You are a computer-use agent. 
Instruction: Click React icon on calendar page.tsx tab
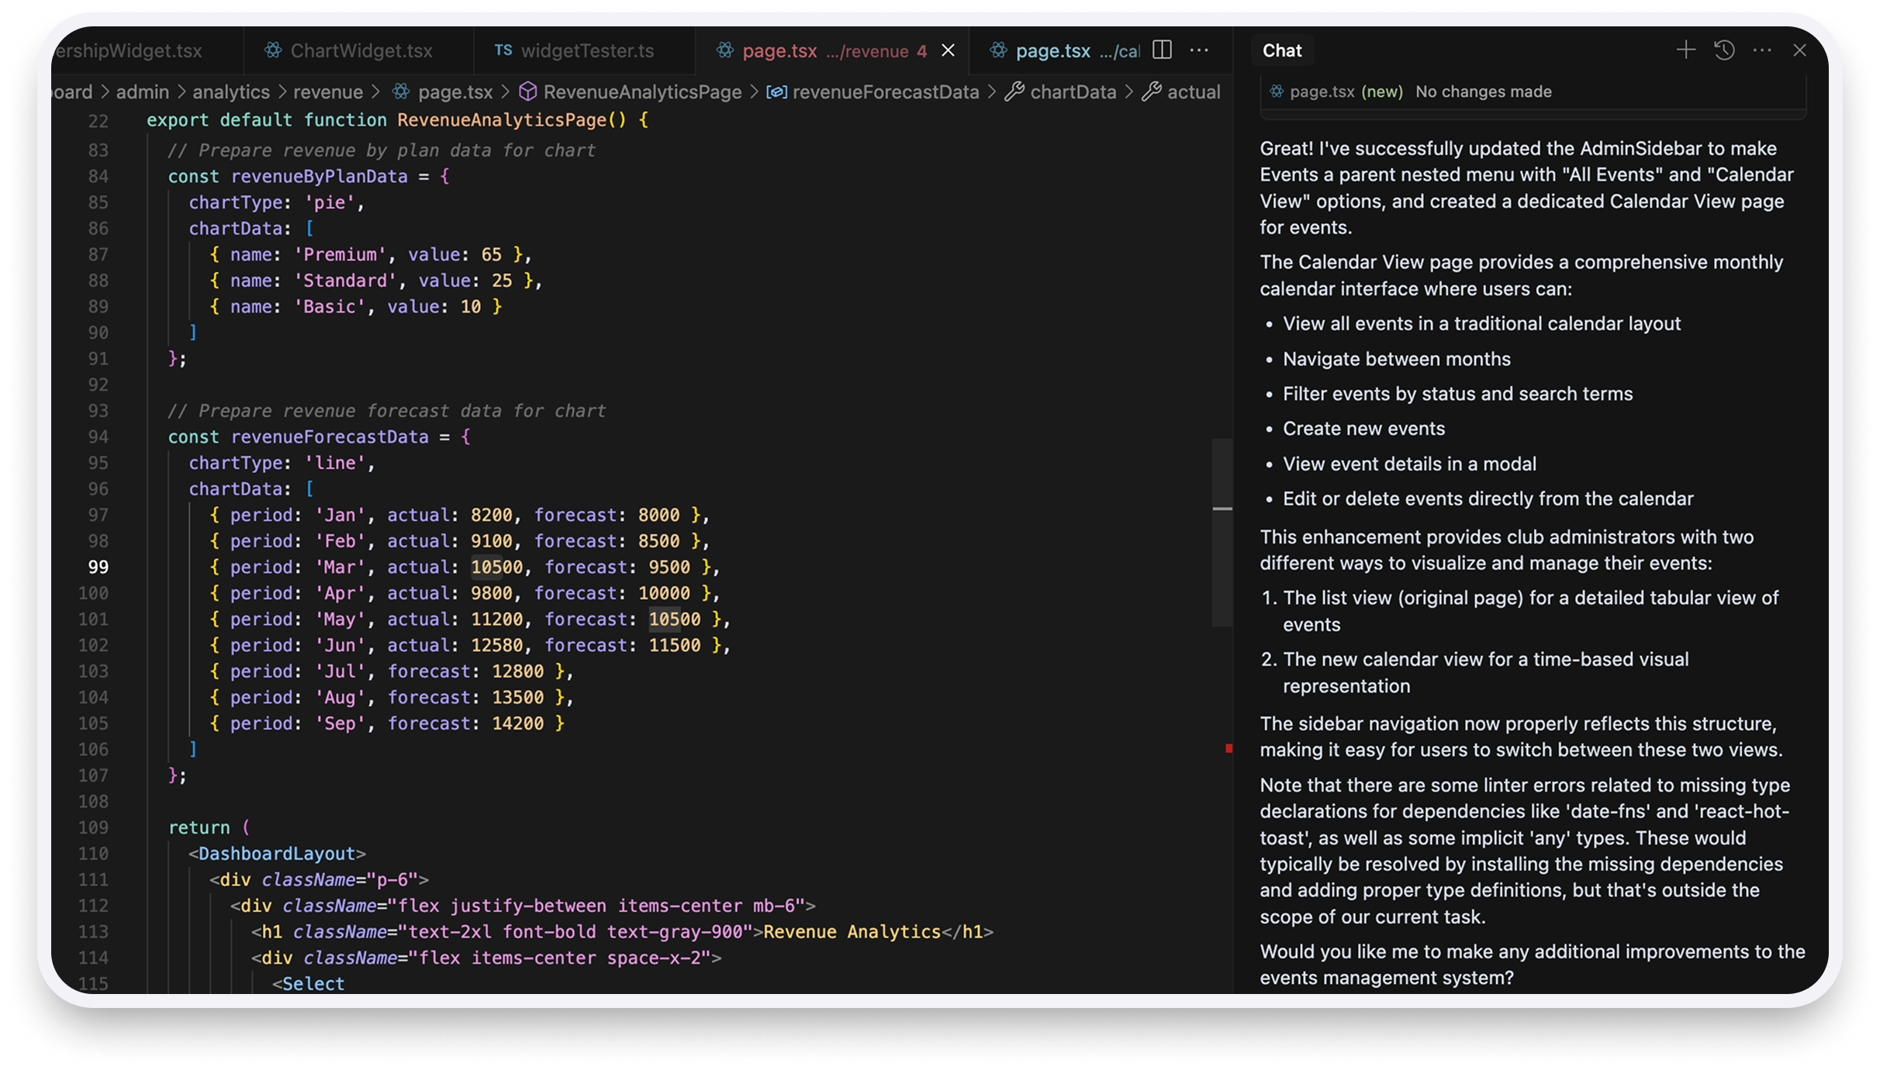pos(999,50)
